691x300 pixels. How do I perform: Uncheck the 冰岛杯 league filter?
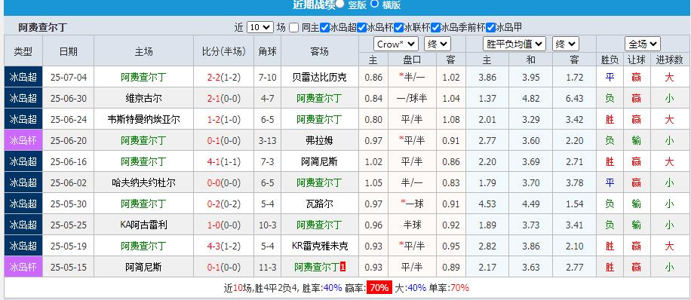(x=361, y=27)
